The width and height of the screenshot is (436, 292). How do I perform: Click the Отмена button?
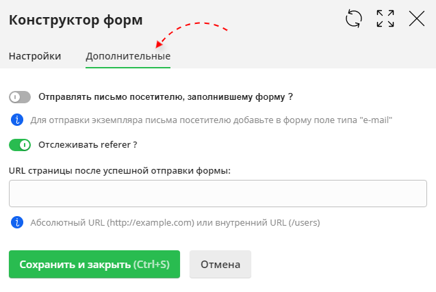coord(220,264)
